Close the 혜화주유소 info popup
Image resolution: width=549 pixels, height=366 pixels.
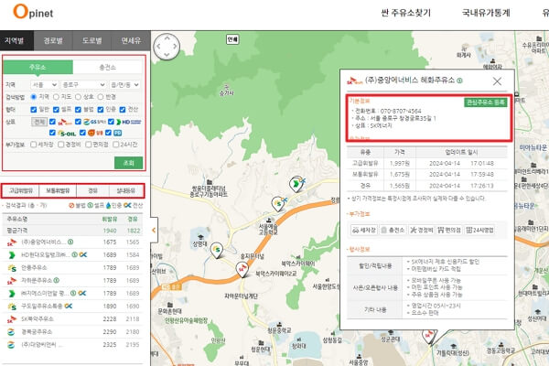tap(497, 81)
